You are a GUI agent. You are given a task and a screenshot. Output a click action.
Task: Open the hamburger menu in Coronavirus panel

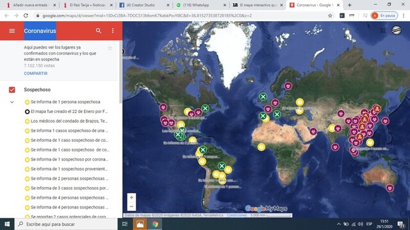click(x=12, y=31)
